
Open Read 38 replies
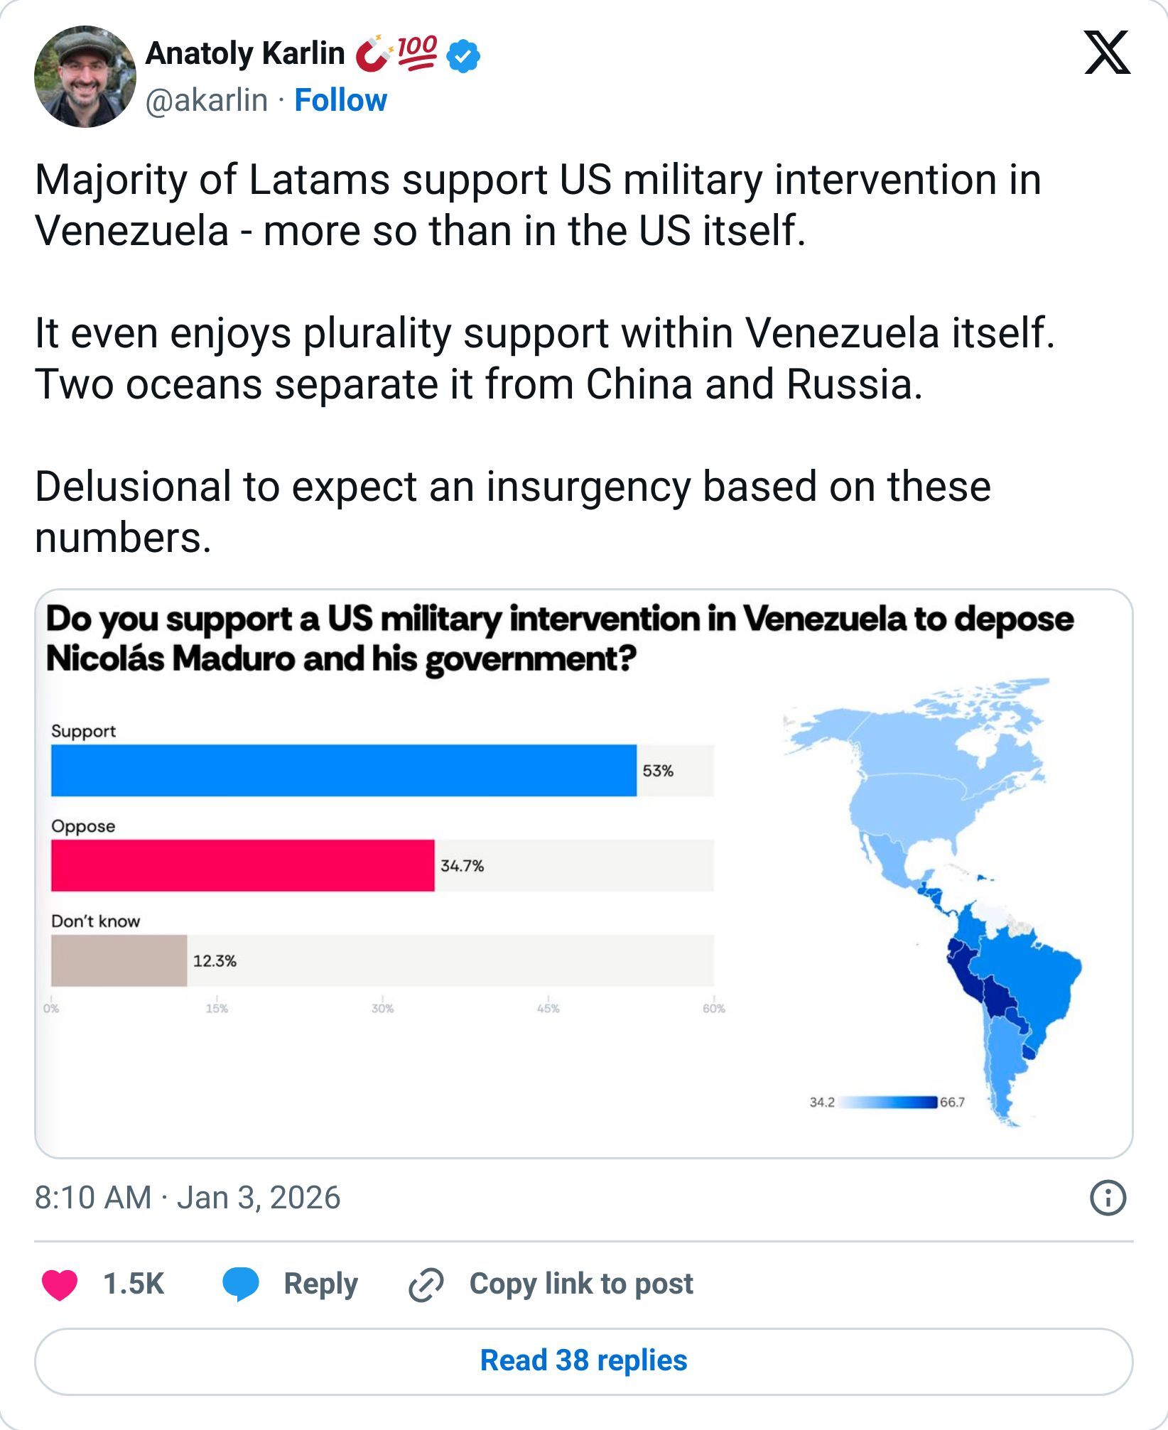583,1361
